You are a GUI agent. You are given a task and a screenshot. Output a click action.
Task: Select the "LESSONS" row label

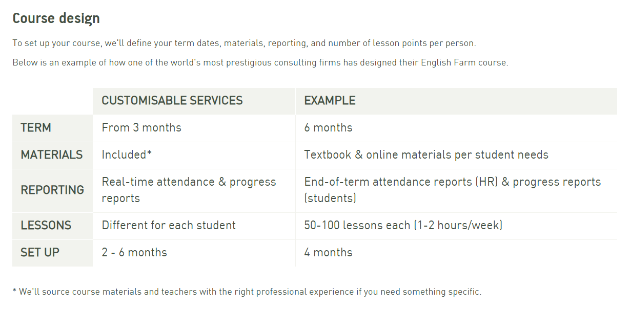click(46, 226)
